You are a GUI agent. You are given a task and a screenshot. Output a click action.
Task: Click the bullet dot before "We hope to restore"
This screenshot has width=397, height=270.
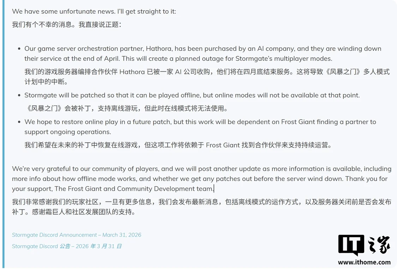(x=19, y=122)
